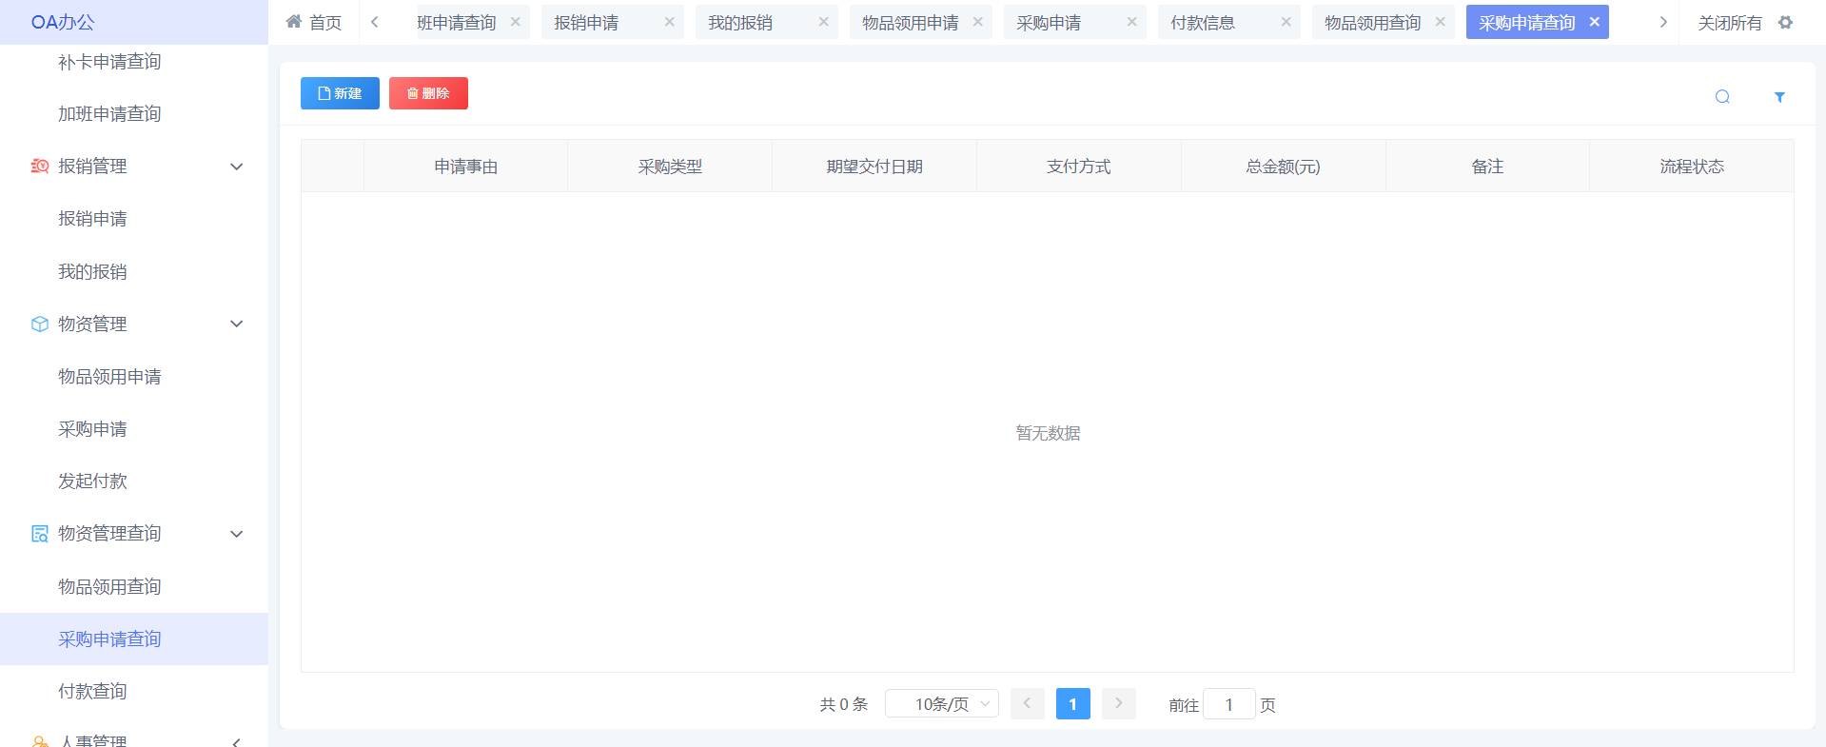This screenshot has width=1826, height=747.
Task: Click the 关闭所有 link
Action: [x=1729, y=22]
